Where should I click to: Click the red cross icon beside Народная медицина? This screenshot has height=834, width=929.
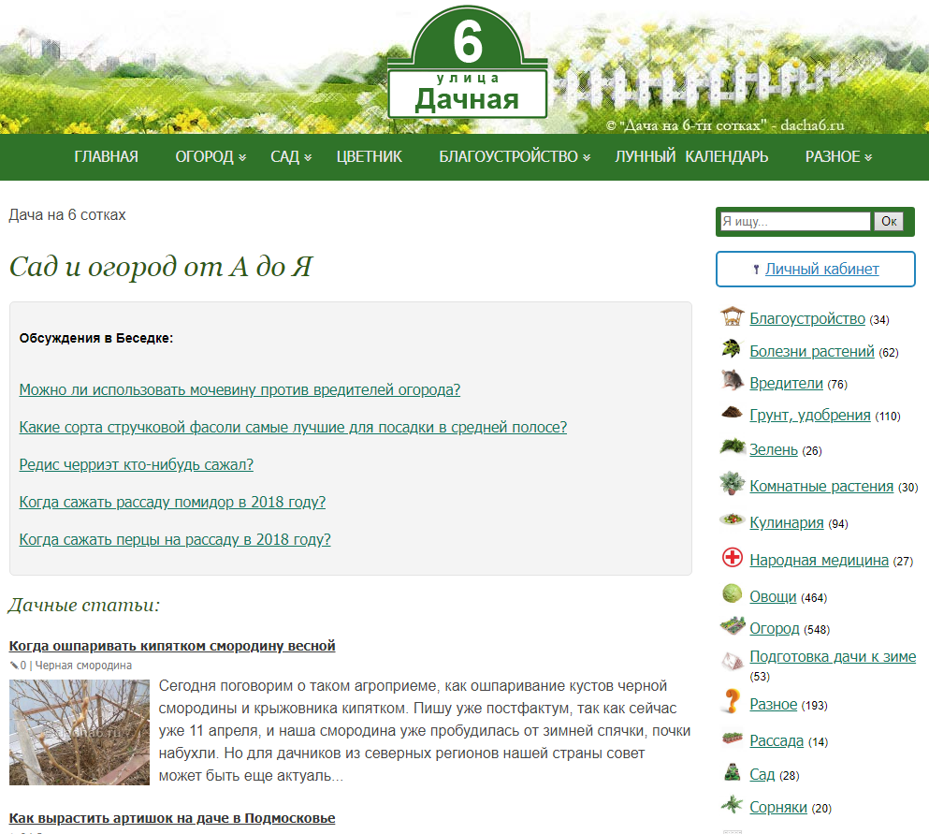732,559
